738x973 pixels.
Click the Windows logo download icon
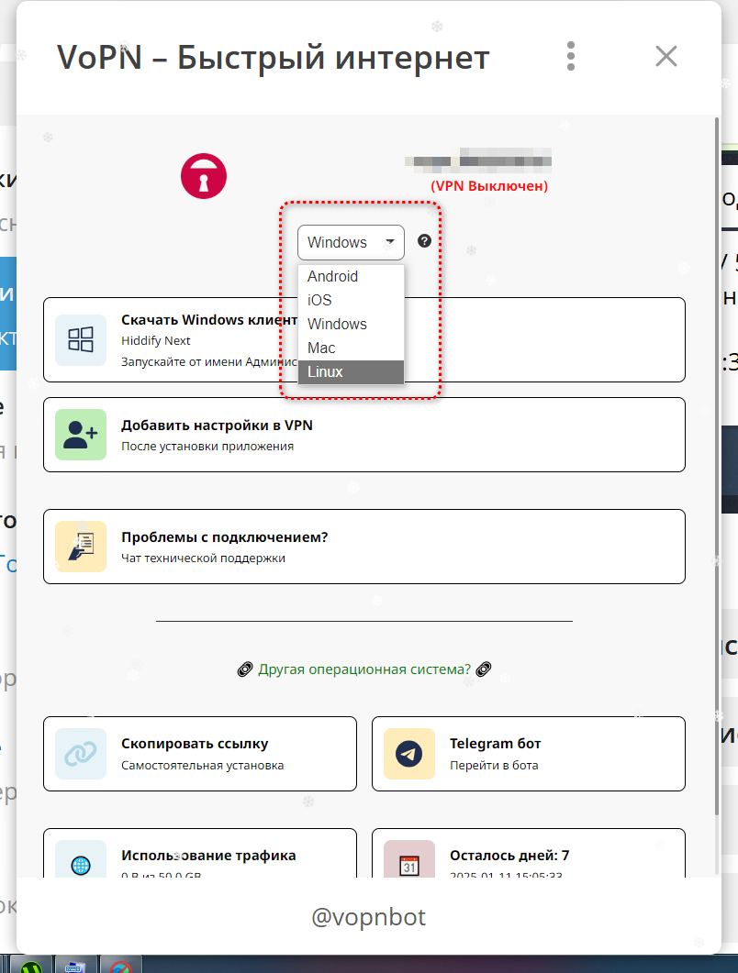[81, 339]
